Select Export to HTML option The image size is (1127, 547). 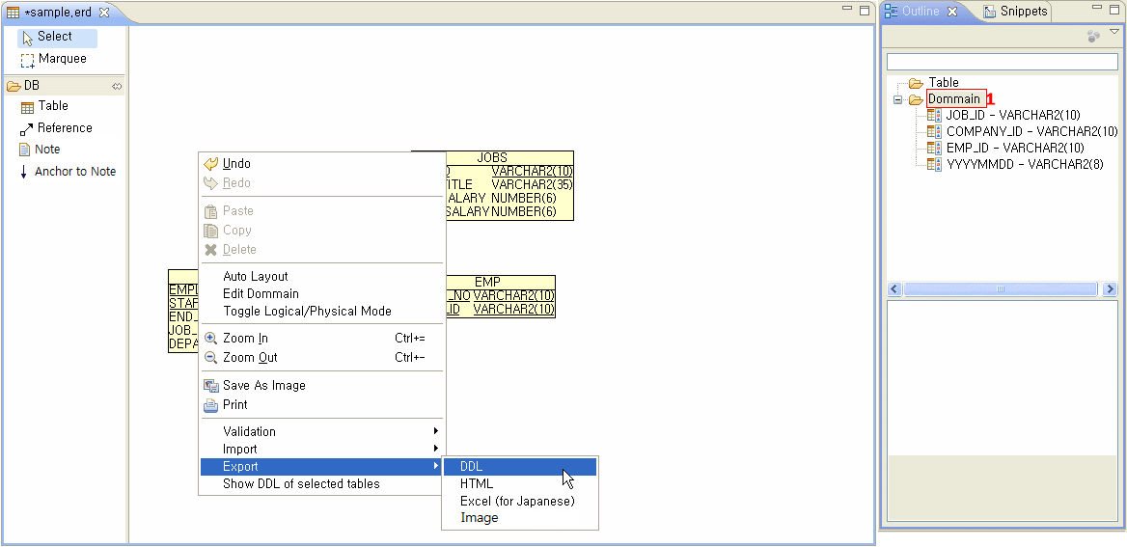tap(477, 484)
